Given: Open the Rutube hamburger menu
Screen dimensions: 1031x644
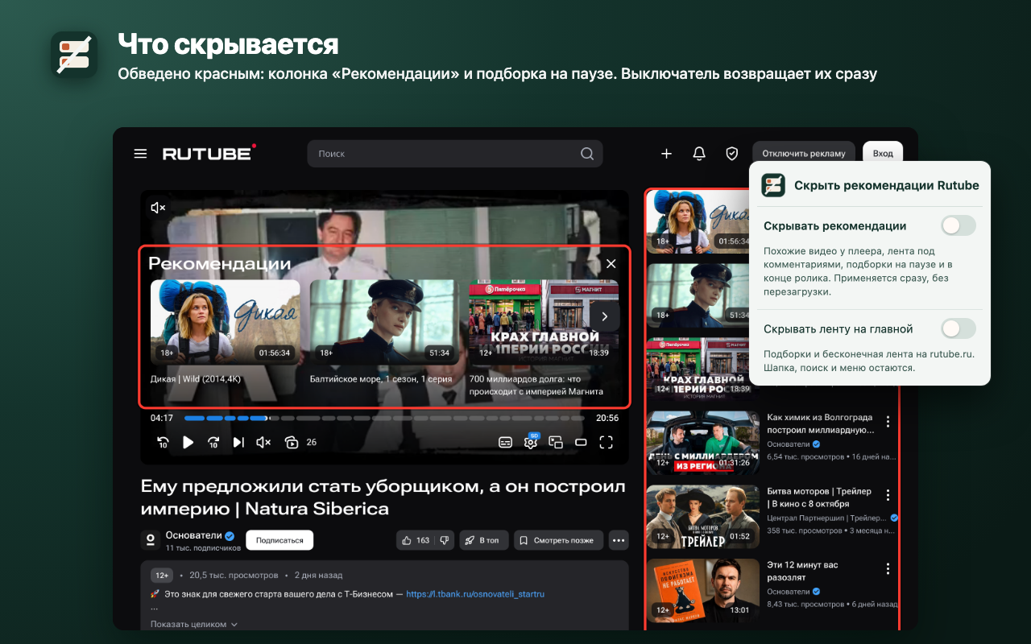Looking at the screenshot, I should pyautogui.click(x=140, y=154).
